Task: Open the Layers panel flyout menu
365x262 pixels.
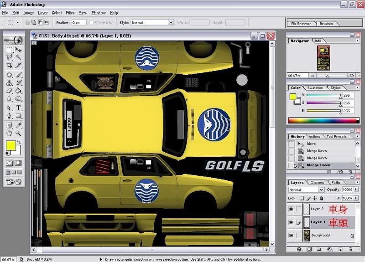Action: point(357,182)
